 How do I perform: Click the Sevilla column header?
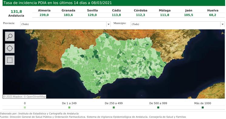(x=93, y=11)
